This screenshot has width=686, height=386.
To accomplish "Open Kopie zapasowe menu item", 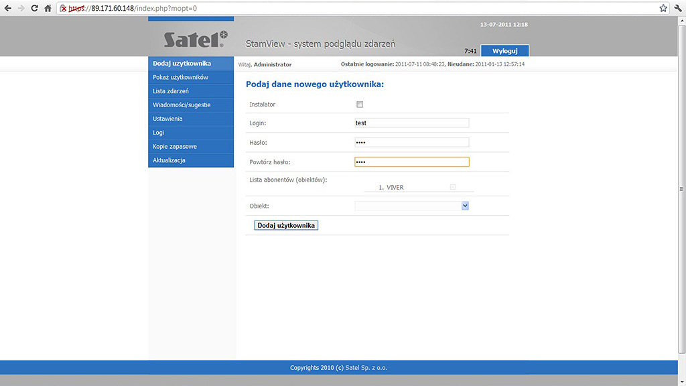I will 175,146.
